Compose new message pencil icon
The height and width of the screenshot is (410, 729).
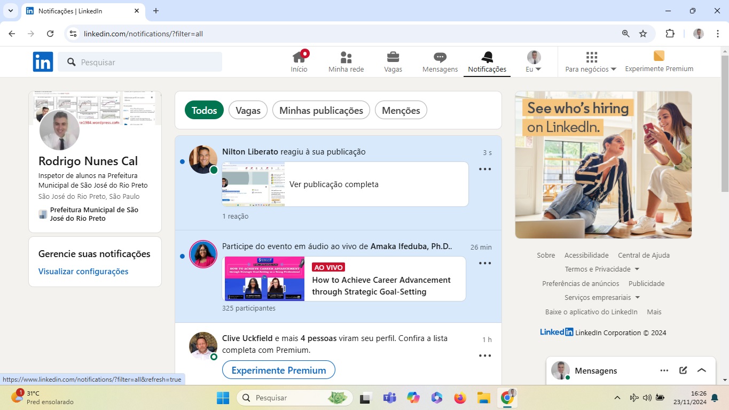coord(683,370)
